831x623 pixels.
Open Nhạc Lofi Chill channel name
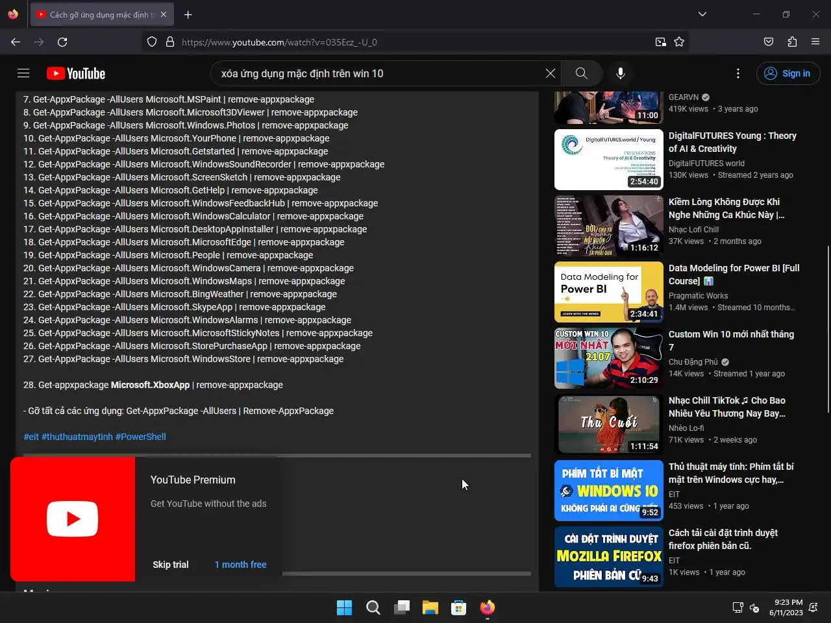point(693,230)
